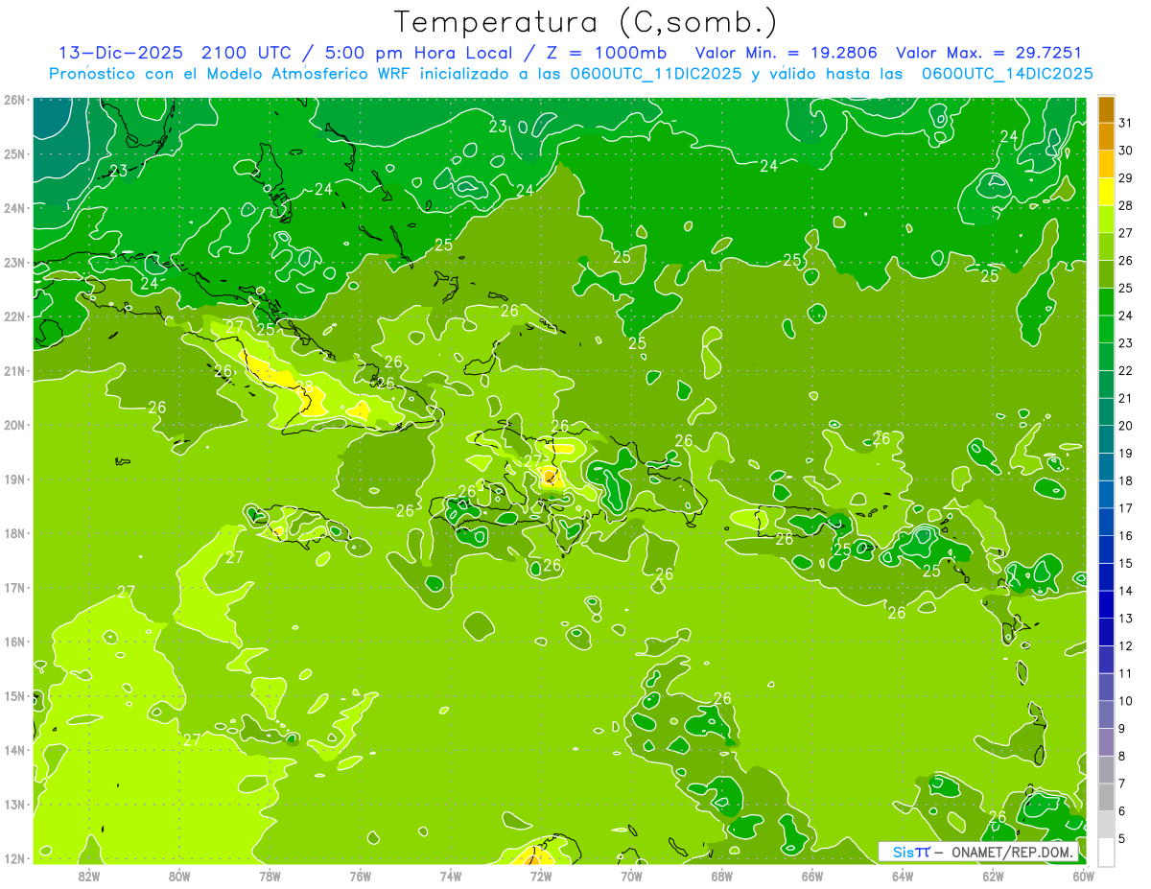Pick the legend swatch between 25 and 26
1151x889 pixels.
[x=1106, y=275]
